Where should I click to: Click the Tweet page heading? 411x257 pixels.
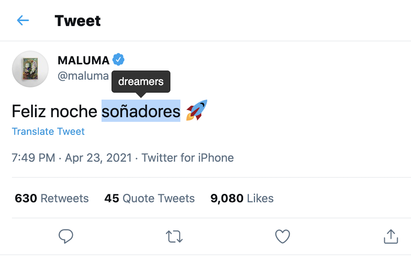coord(78,21)
